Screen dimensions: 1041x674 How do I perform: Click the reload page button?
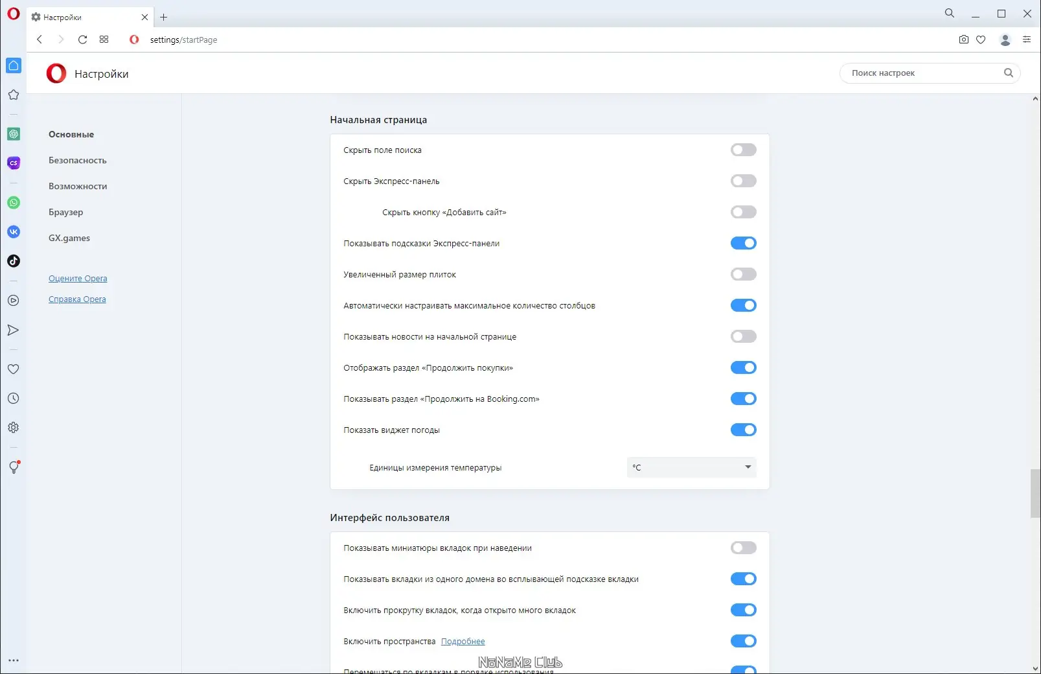tap(82, 40)
